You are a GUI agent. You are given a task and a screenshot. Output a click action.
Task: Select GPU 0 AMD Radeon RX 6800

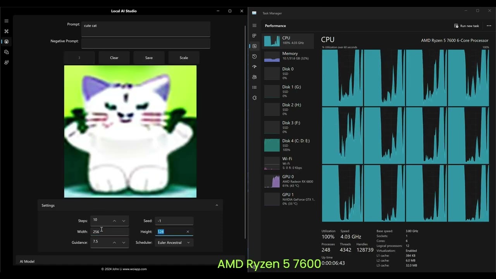coord(288,181)
